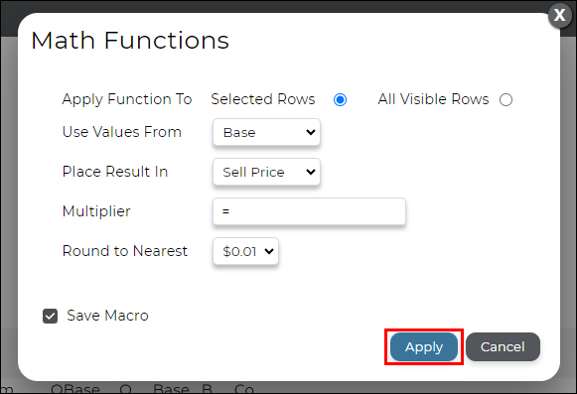Image resolution: width=577 pixels, height=394 pixels.
Task: Click the chevron arrow beside $0.01
Action: pyautogui.click(x=269, y=251)
